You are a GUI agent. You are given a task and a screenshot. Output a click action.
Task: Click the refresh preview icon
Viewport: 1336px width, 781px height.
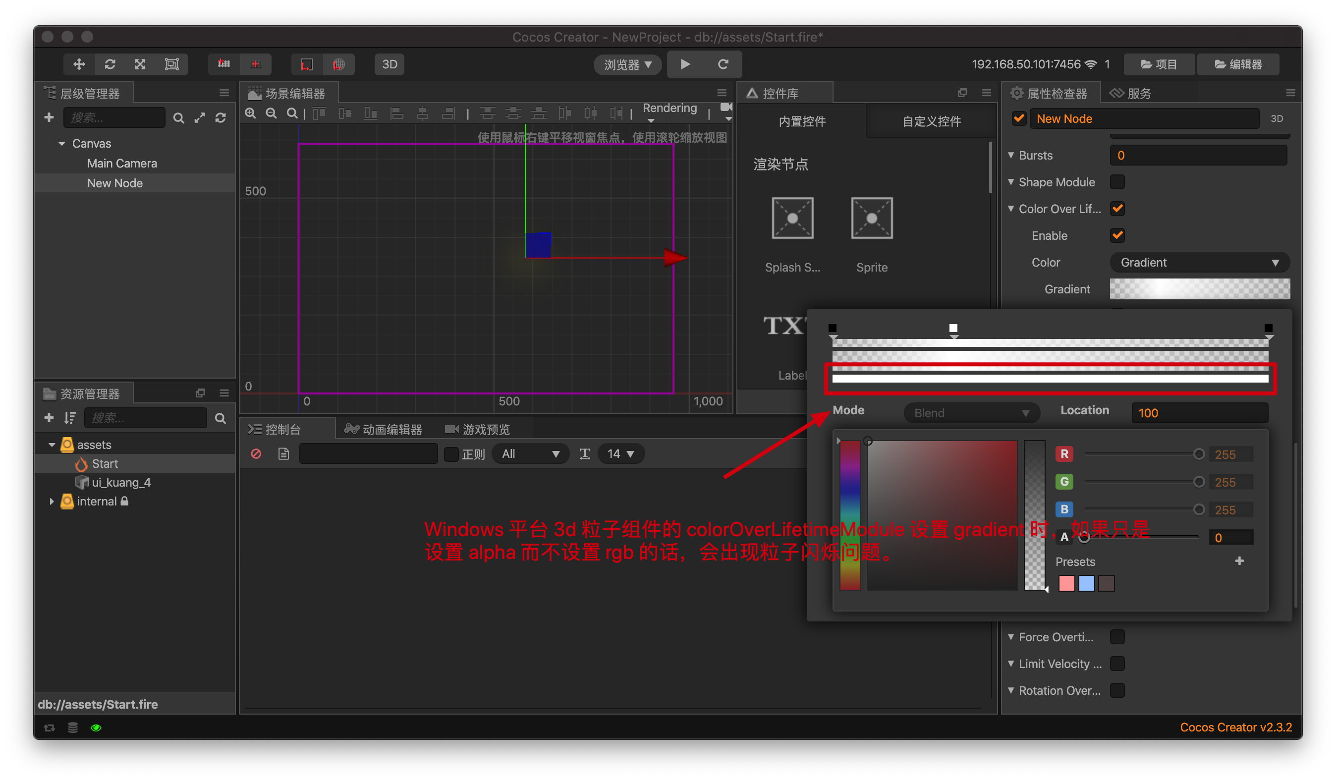click(x=723, y=64)
